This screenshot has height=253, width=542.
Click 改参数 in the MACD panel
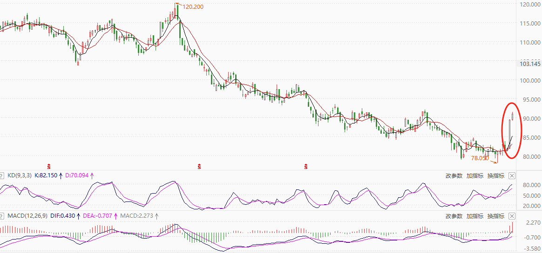[454, 216]
